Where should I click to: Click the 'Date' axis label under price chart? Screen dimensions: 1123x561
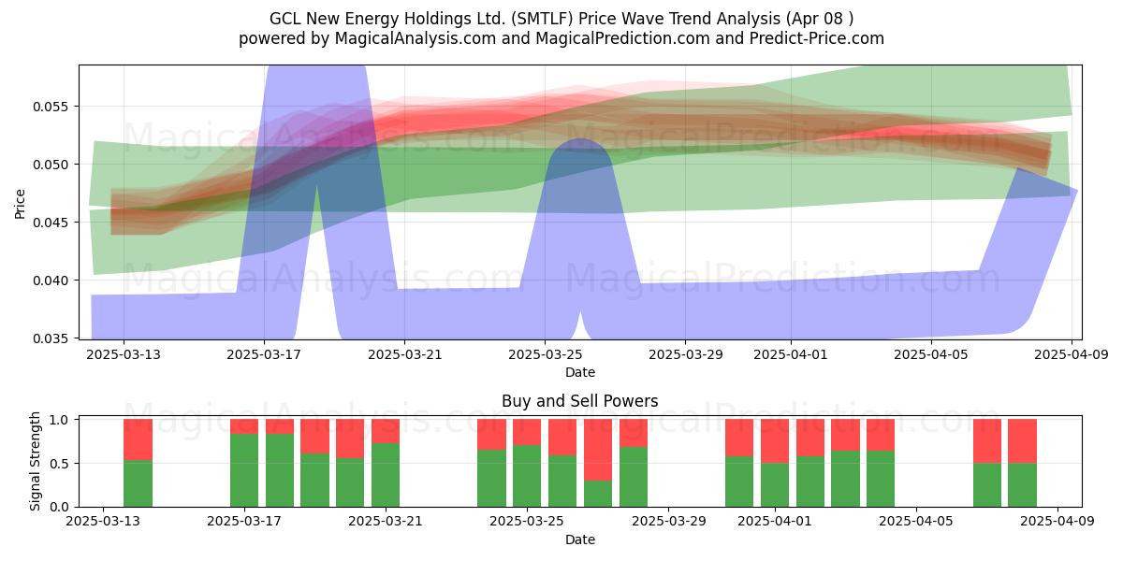click(580, 372)
